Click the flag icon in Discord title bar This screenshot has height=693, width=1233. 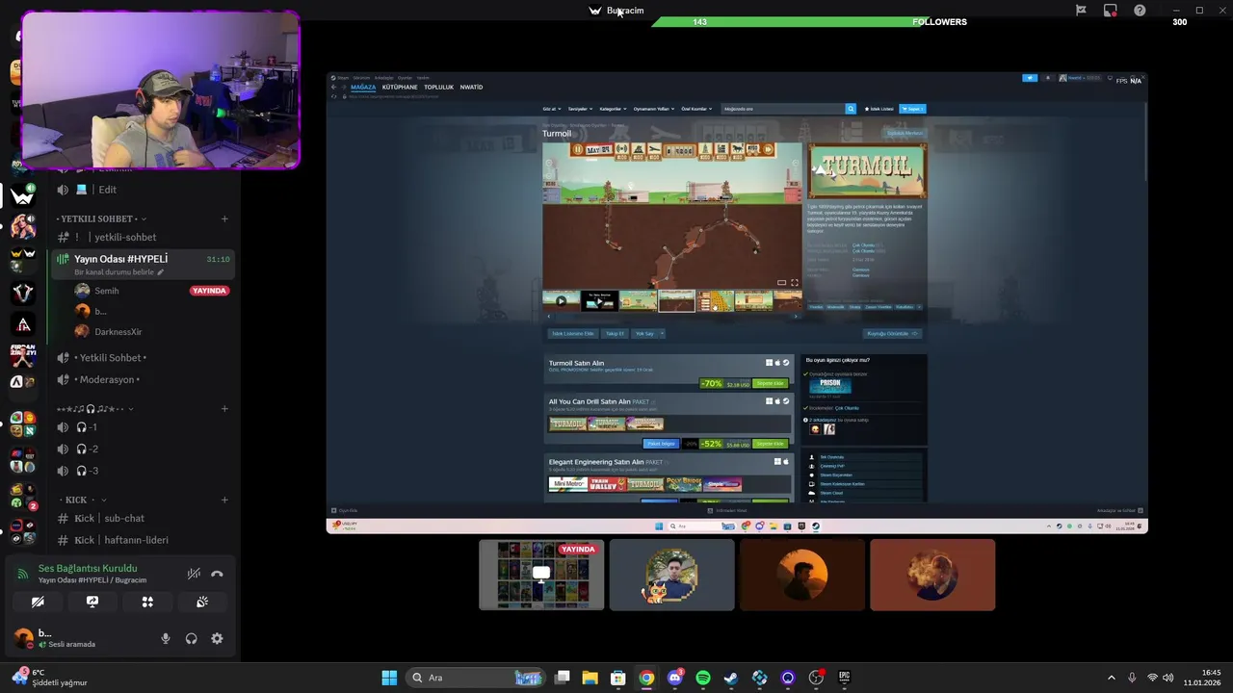[x=1081, y=11]
